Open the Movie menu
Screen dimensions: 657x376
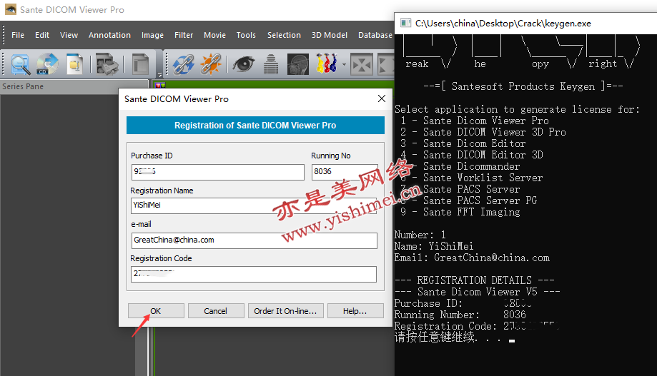(214, 35)
